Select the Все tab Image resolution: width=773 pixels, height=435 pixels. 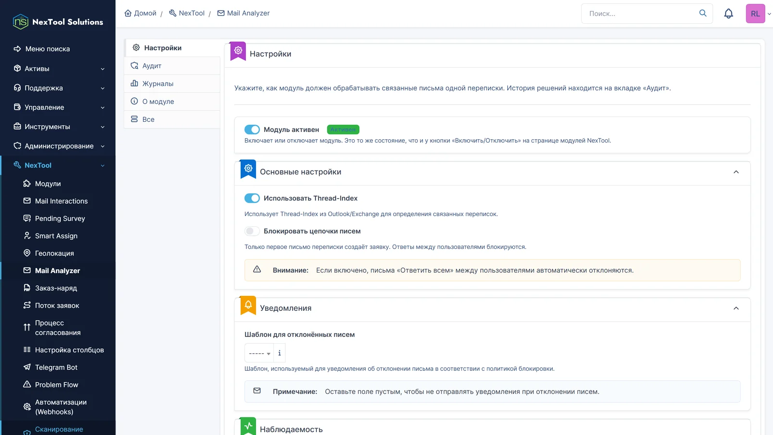pos(172,119)
